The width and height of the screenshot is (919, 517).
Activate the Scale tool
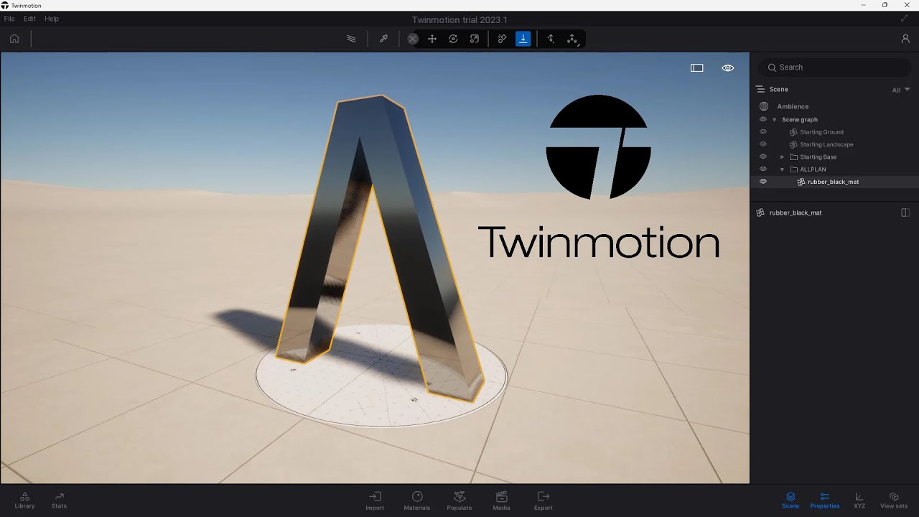point(475,39)
